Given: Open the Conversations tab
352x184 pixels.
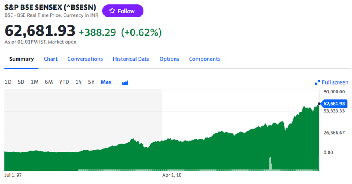Looking at the screenshot, I should click(x=85, y=59).
